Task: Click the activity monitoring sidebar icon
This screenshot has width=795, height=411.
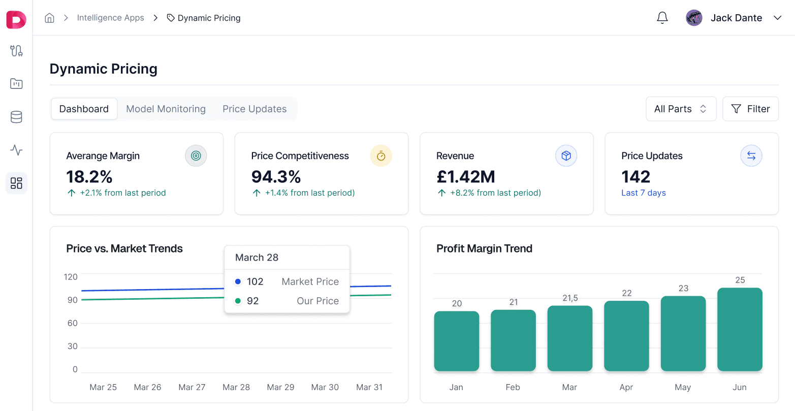Action: coord(16,150)
